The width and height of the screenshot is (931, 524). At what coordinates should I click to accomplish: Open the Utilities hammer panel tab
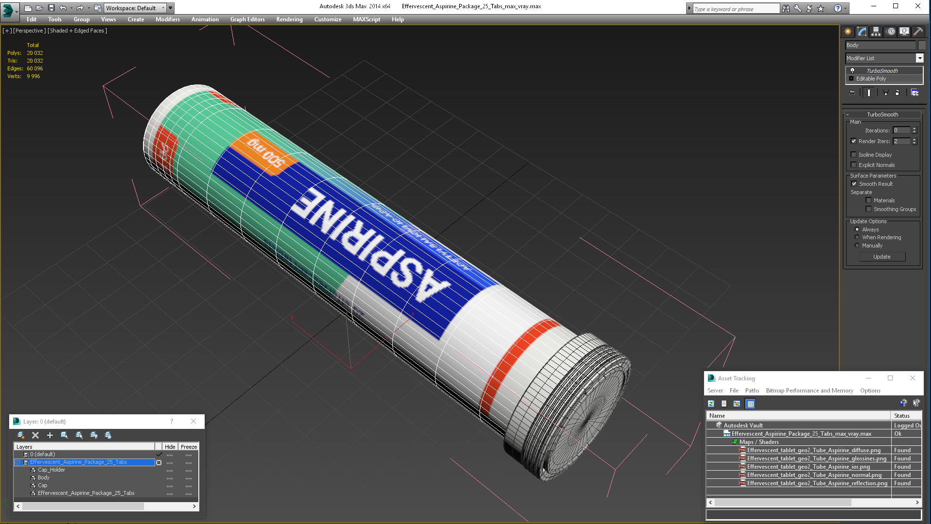(x=918, y=32)
